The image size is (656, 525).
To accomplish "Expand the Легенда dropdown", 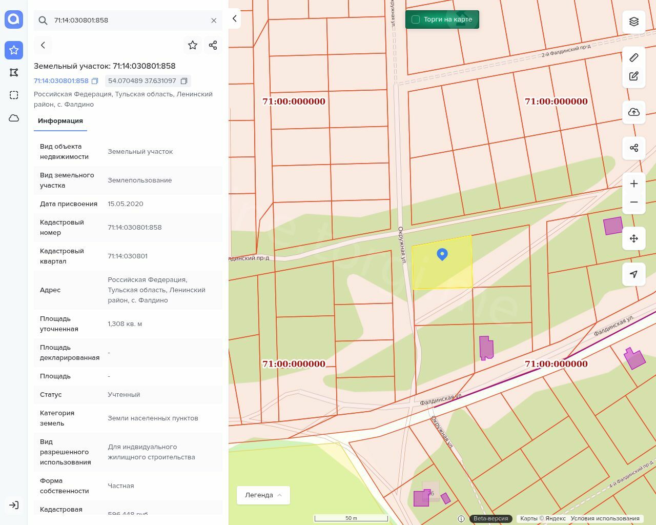I will pos(263,495).
